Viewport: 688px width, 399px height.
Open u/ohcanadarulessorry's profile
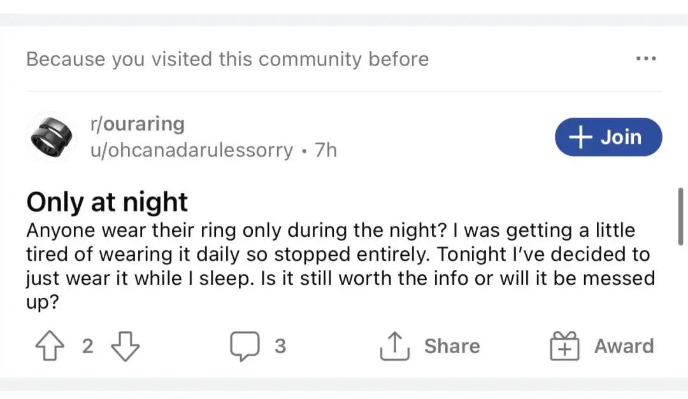pyautogui.click(x=192, y=151)
